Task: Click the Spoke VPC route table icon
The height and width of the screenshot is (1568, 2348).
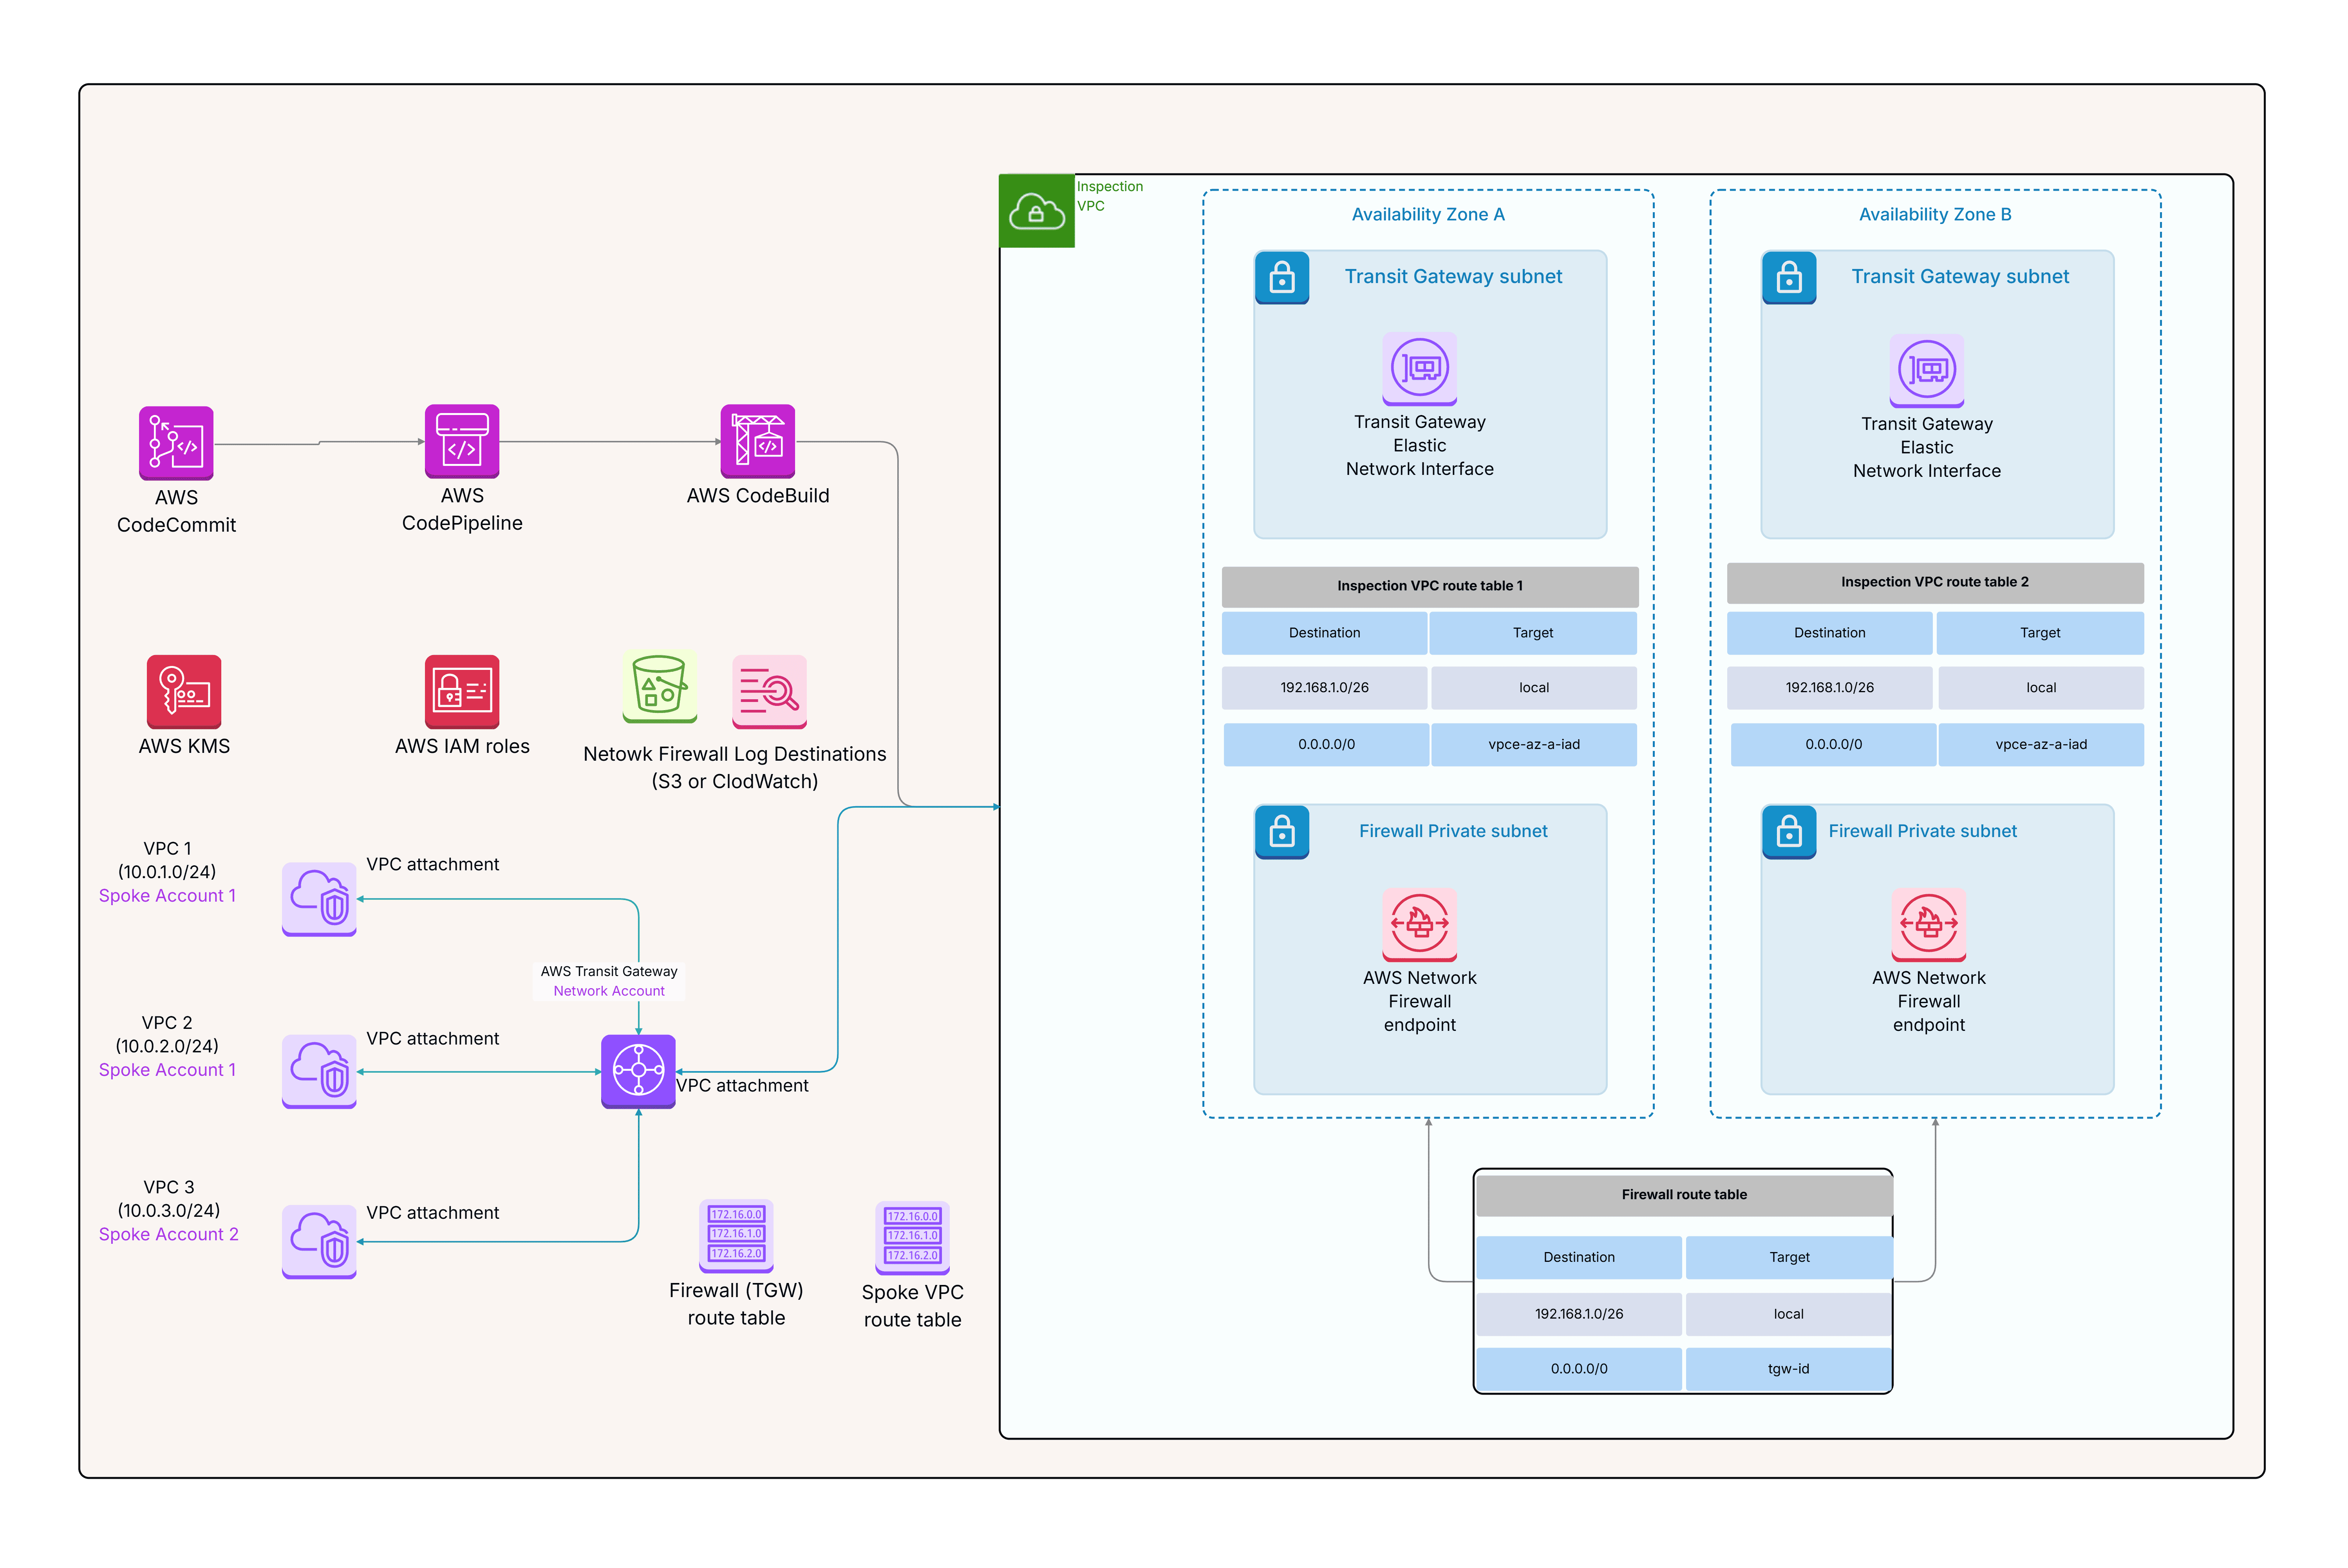Action: coord(913,1237)
